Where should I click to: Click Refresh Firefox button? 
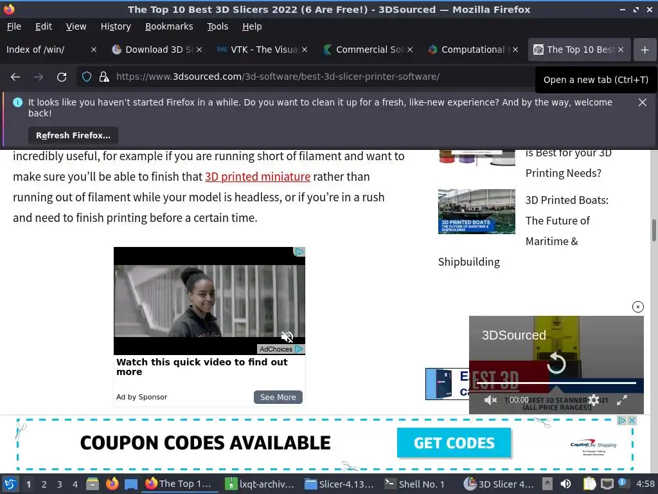coord(73,135)
